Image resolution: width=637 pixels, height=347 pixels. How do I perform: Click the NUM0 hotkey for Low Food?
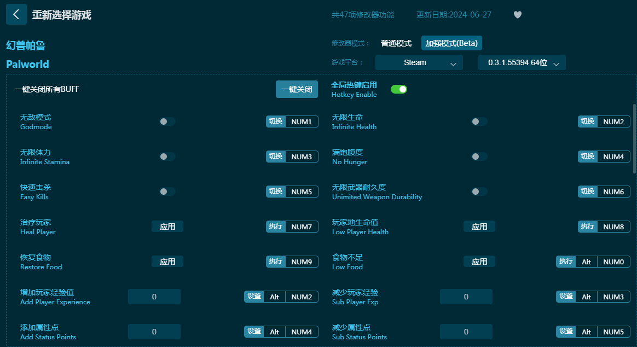613,262
